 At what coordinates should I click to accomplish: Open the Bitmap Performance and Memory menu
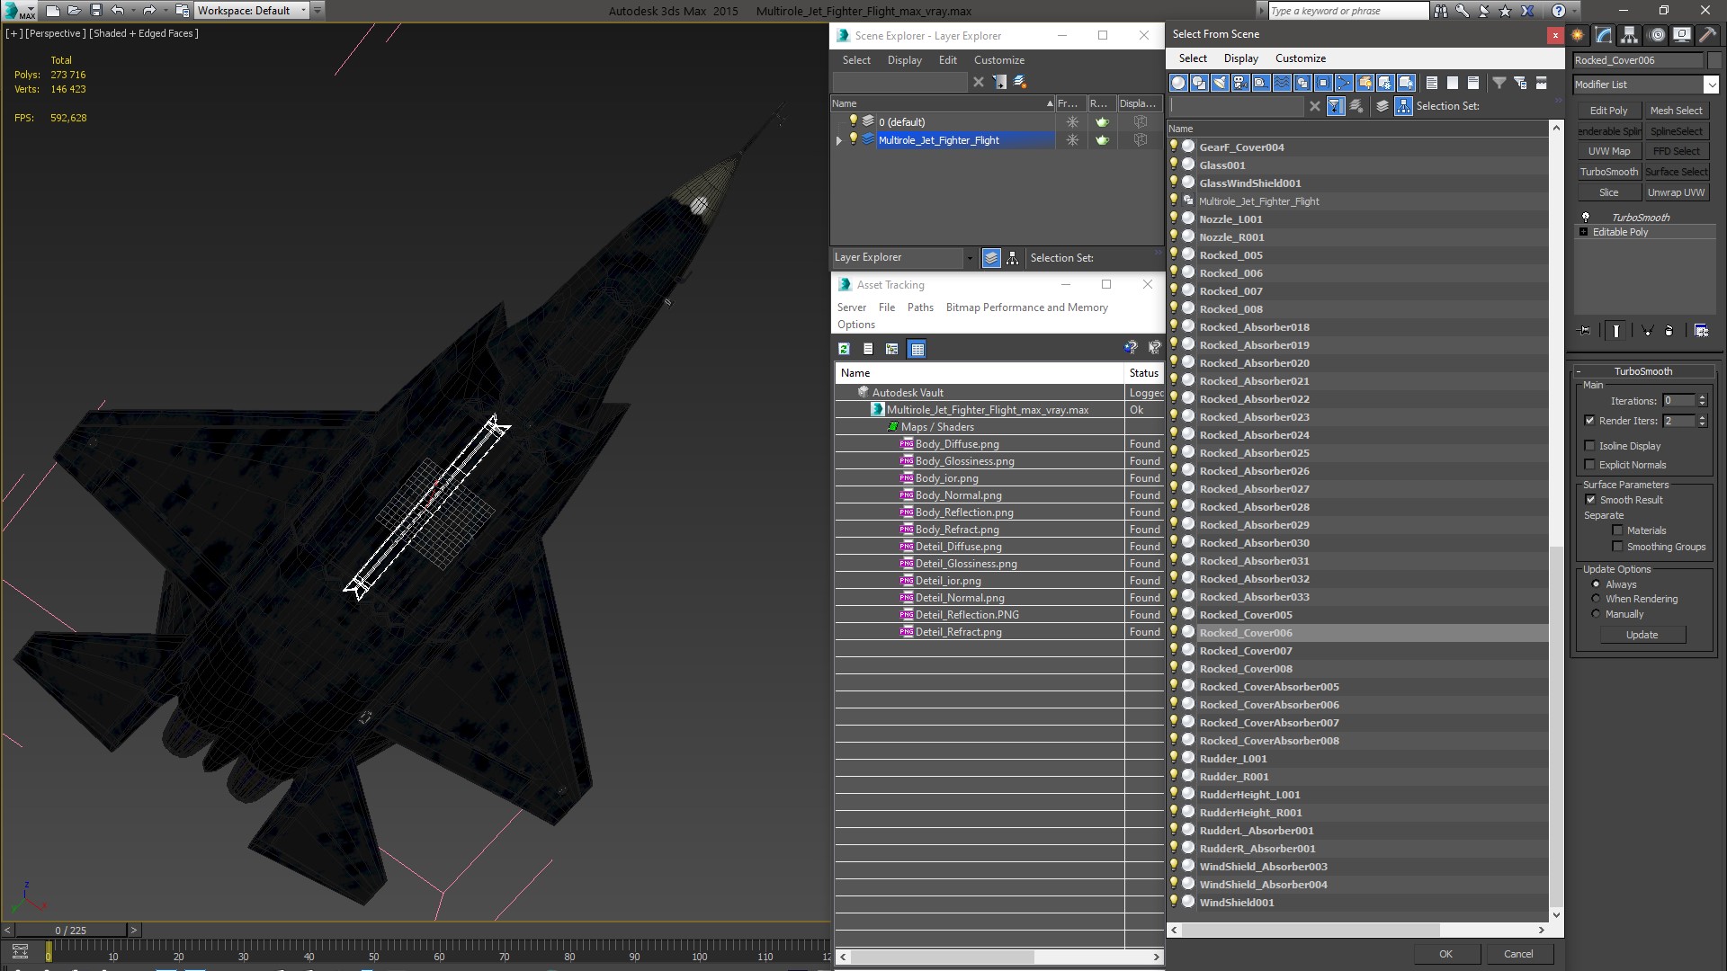(x=1026, y=307)
